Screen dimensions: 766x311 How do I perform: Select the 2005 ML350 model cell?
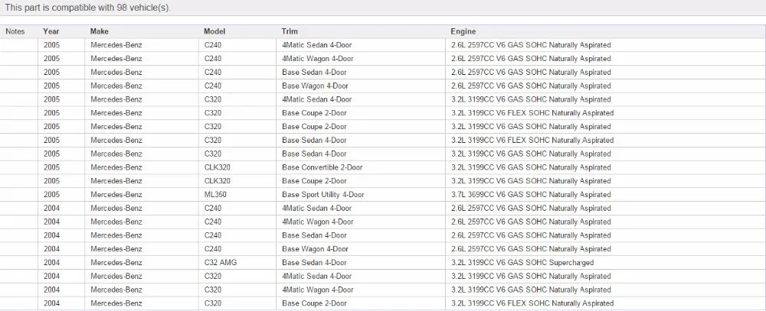[x=215, y=195]
